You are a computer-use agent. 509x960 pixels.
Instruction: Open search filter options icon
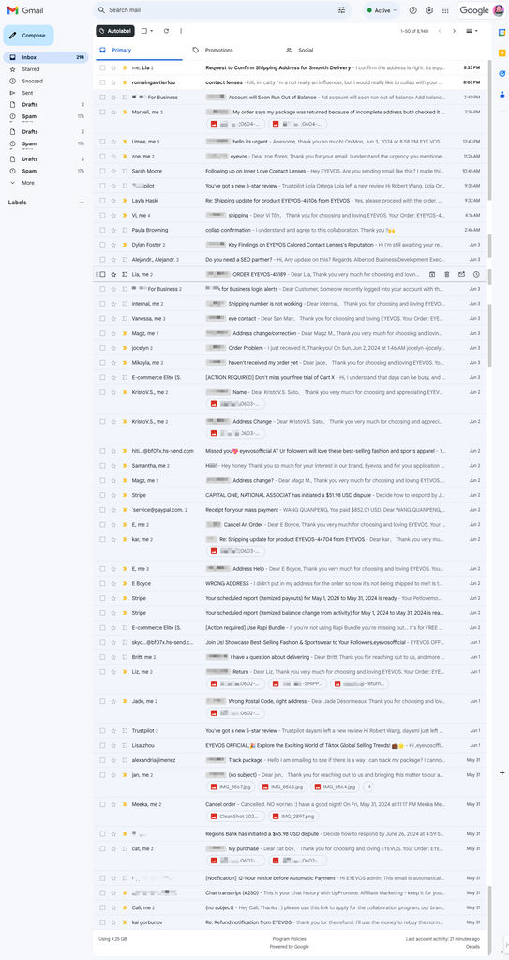click(342, 10)
